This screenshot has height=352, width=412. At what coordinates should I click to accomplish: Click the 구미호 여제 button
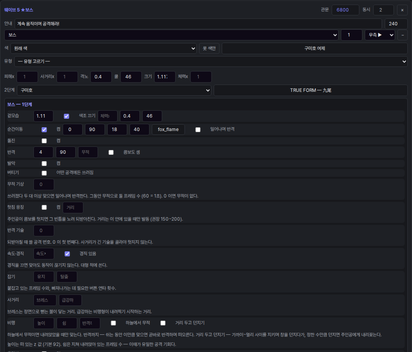tap(315, 49)
